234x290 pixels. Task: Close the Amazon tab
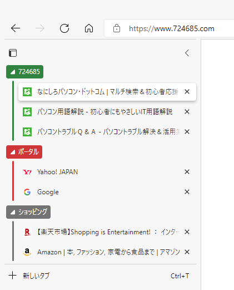click(187, 252)
